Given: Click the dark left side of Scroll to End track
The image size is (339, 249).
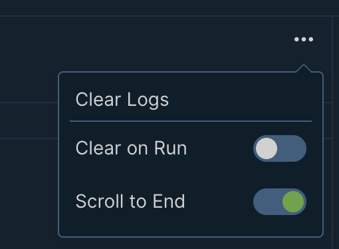Looking at the screenshot, I should point(268,202).
